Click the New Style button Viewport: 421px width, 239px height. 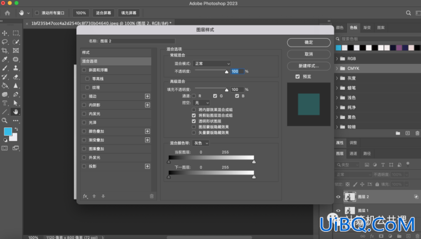309,66
